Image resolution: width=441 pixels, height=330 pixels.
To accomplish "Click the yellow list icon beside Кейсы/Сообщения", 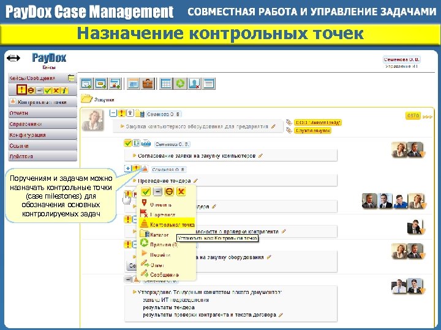I will coord(72,78).
